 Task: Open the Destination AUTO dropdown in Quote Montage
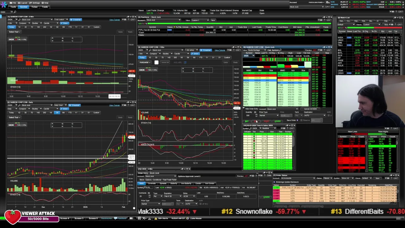[314, 116]
